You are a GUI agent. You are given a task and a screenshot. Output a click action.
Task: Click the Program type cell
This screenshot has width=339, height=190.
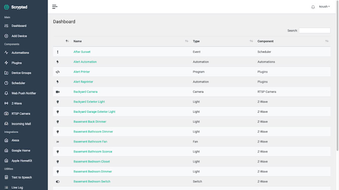pos(199,72)
